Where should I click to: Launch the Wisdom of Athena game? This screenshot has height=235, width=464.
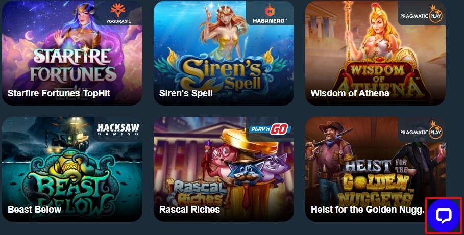[375, 53]
